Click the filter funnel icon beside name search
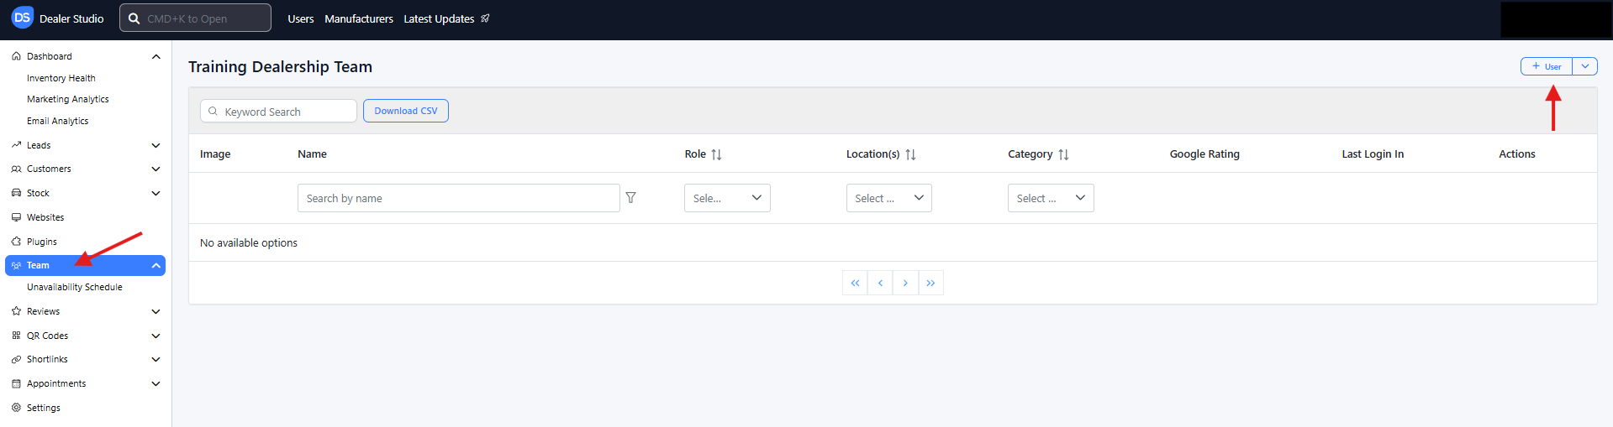This screenshot has height=427, width=1613. pyautogui.click(x=630, y=198)
